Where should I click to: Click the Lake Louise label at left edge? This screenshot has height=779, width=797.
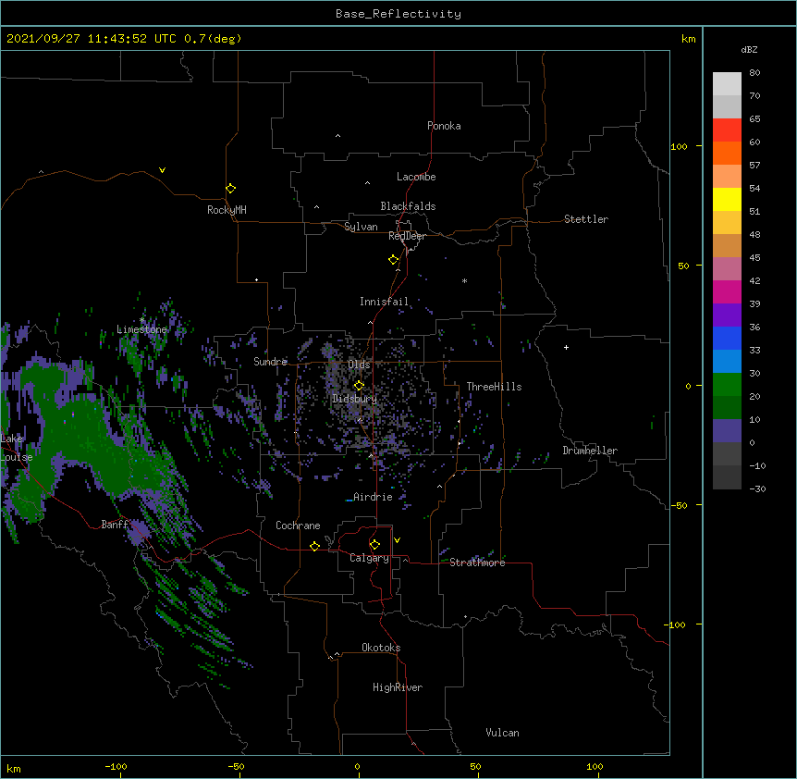point(16,448)
